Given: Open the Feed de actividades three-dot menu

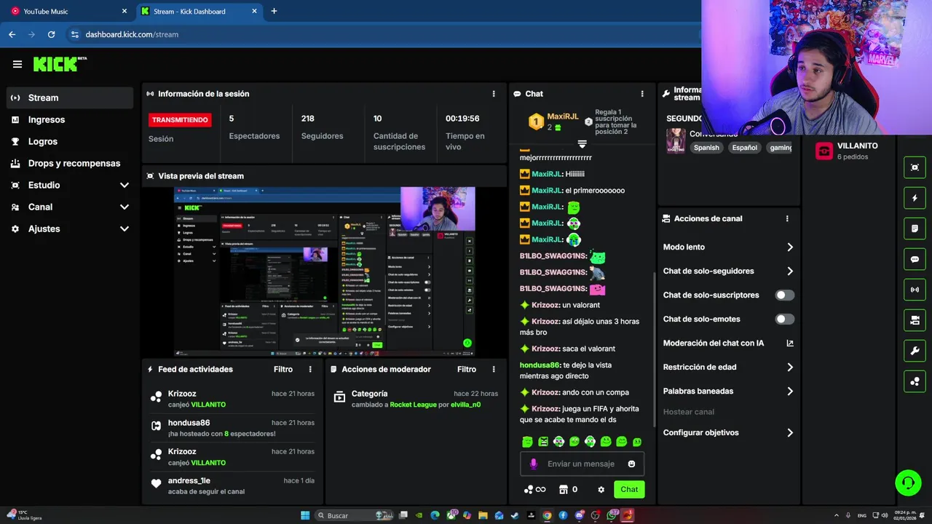Looking at the screenshot, I should click(310, 370).
